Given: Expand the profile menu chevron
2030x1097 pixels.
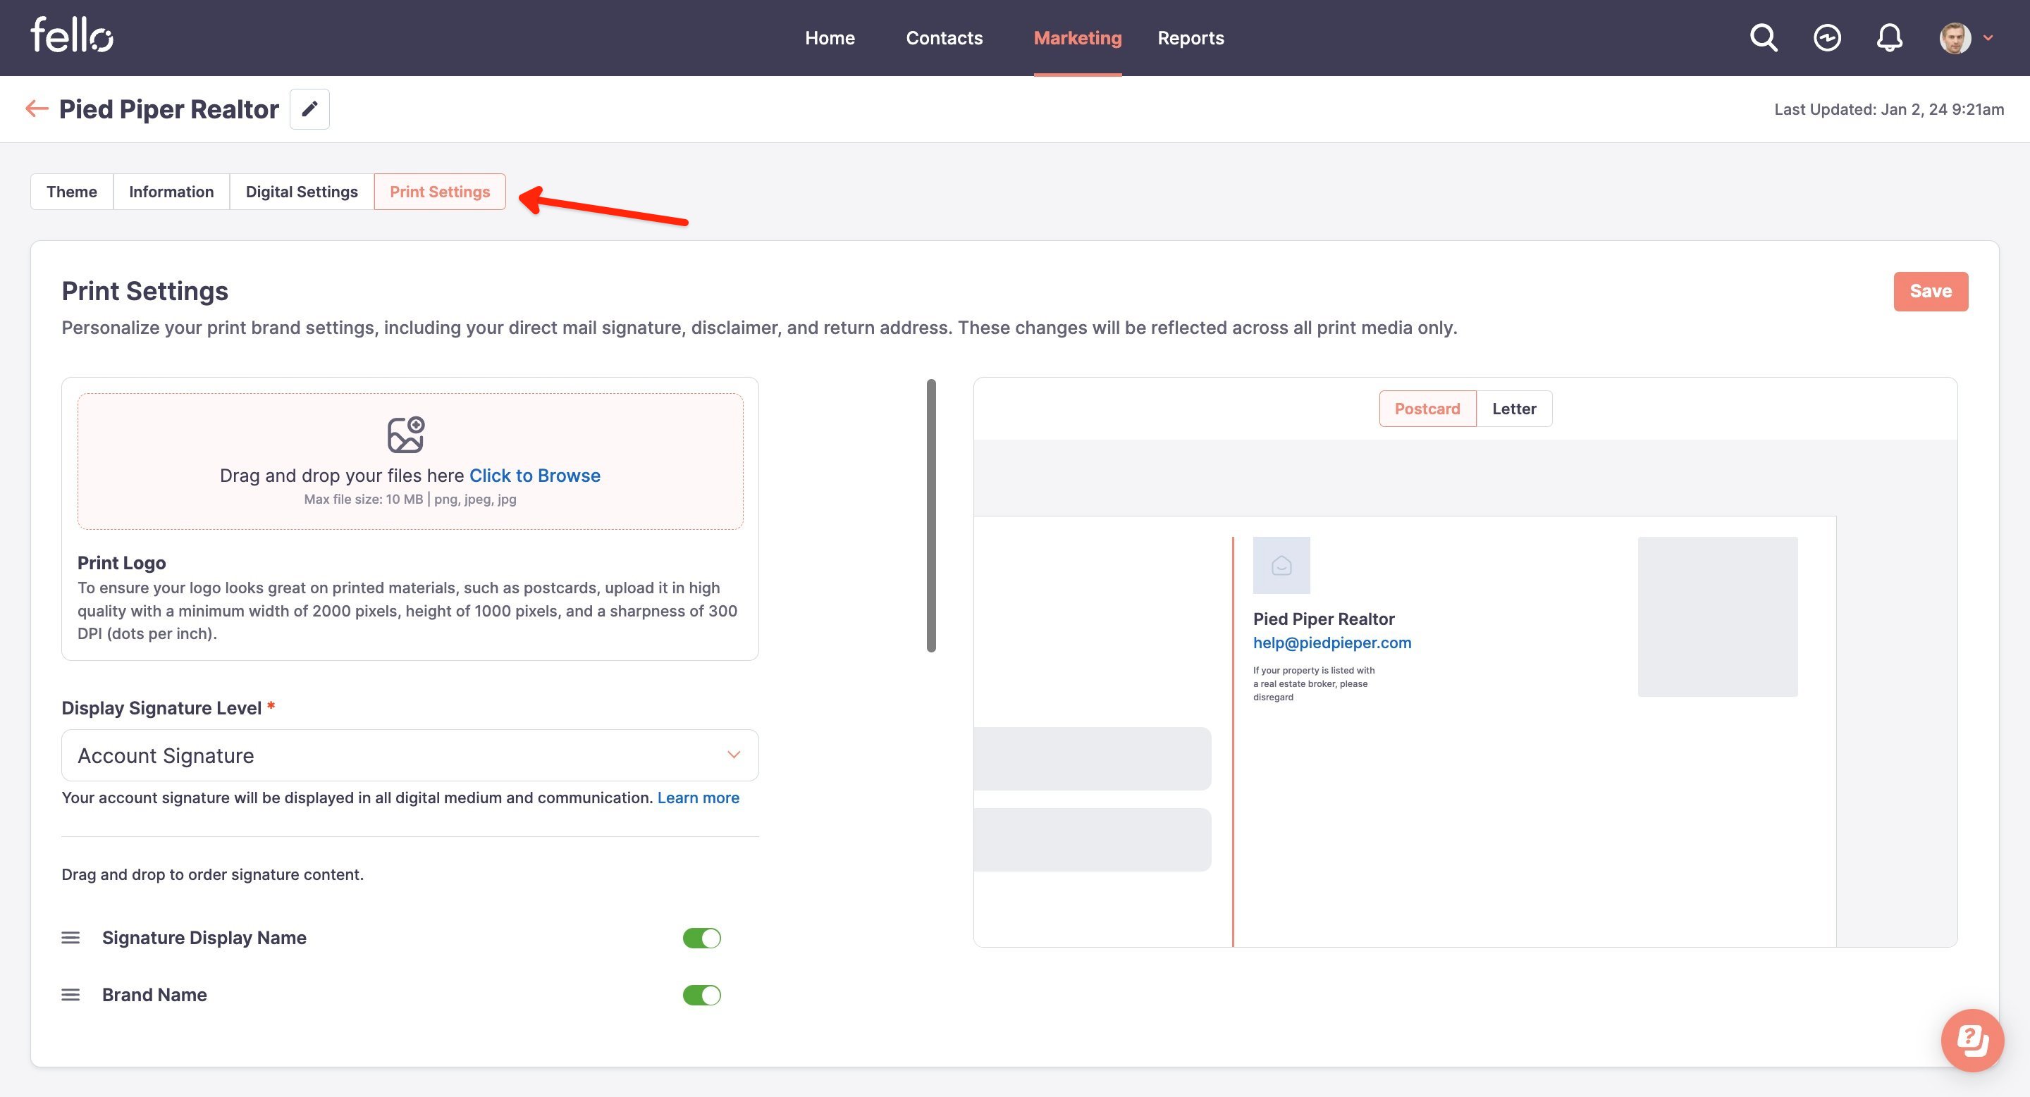Looking at the screenshot, I should click(x=1988, y=38).
